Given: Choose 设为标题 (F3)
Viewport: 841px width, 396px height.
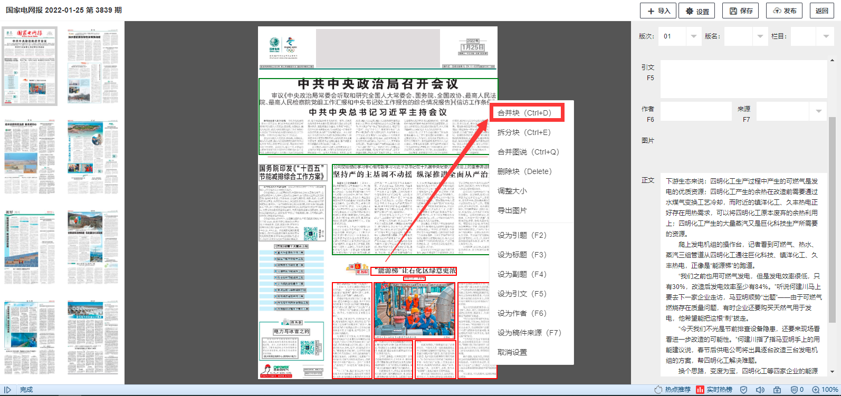Looking at the screenshot, I should click(532, 255).
